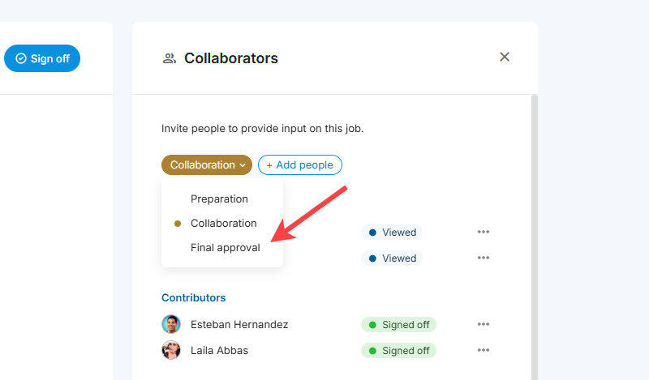Click Esteban Hernandez's avatar
The height and width of the screenshot is (380, 649).
pyautogui.click(x=171, y=324)
